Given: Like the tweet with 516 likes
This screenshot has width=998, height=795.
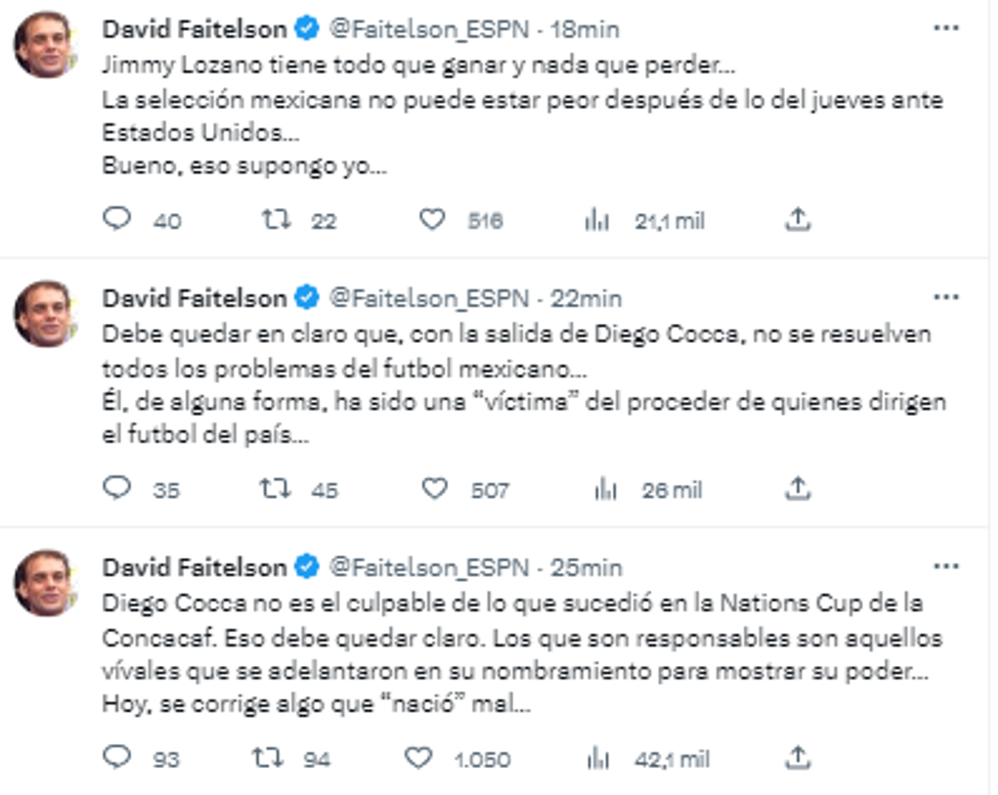Looking at the screenshot, I should 432,221.
